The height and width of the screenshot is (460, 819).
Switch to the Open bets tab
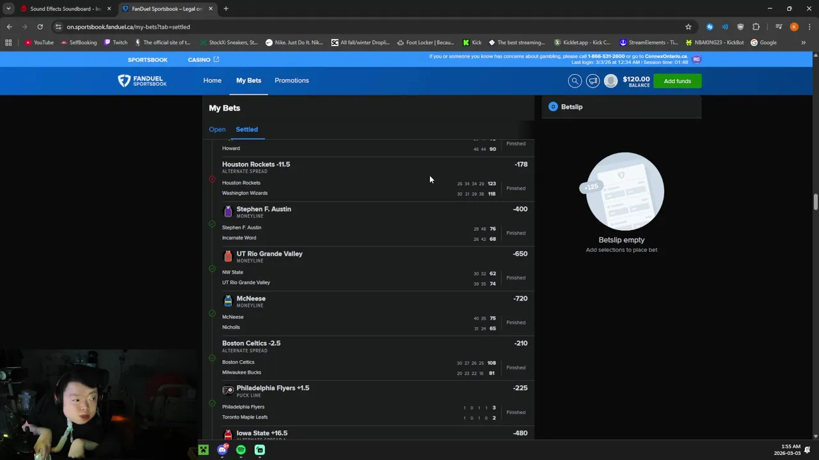(x=217, y=129)
